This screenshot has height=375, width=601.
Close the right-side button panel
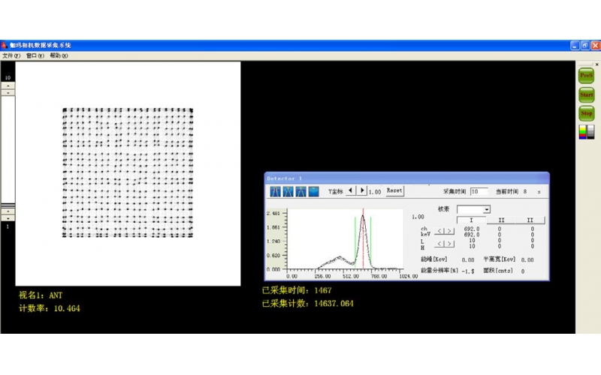tap(596, 64)
